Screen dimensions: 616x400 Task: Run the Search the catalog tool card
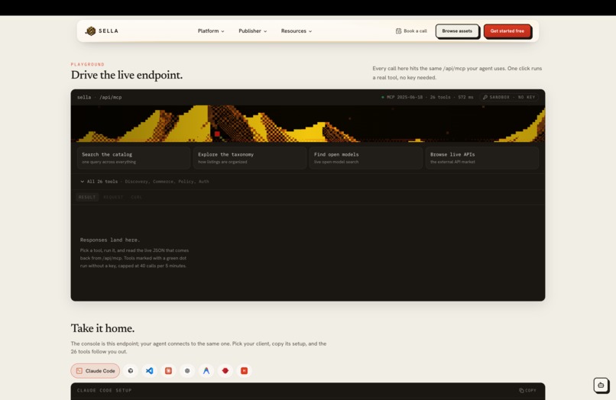(x=134, y=158)
